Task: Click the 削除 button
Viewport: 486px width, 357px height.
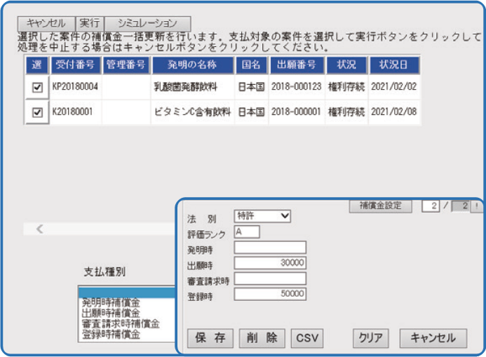Action: [262, 338]
